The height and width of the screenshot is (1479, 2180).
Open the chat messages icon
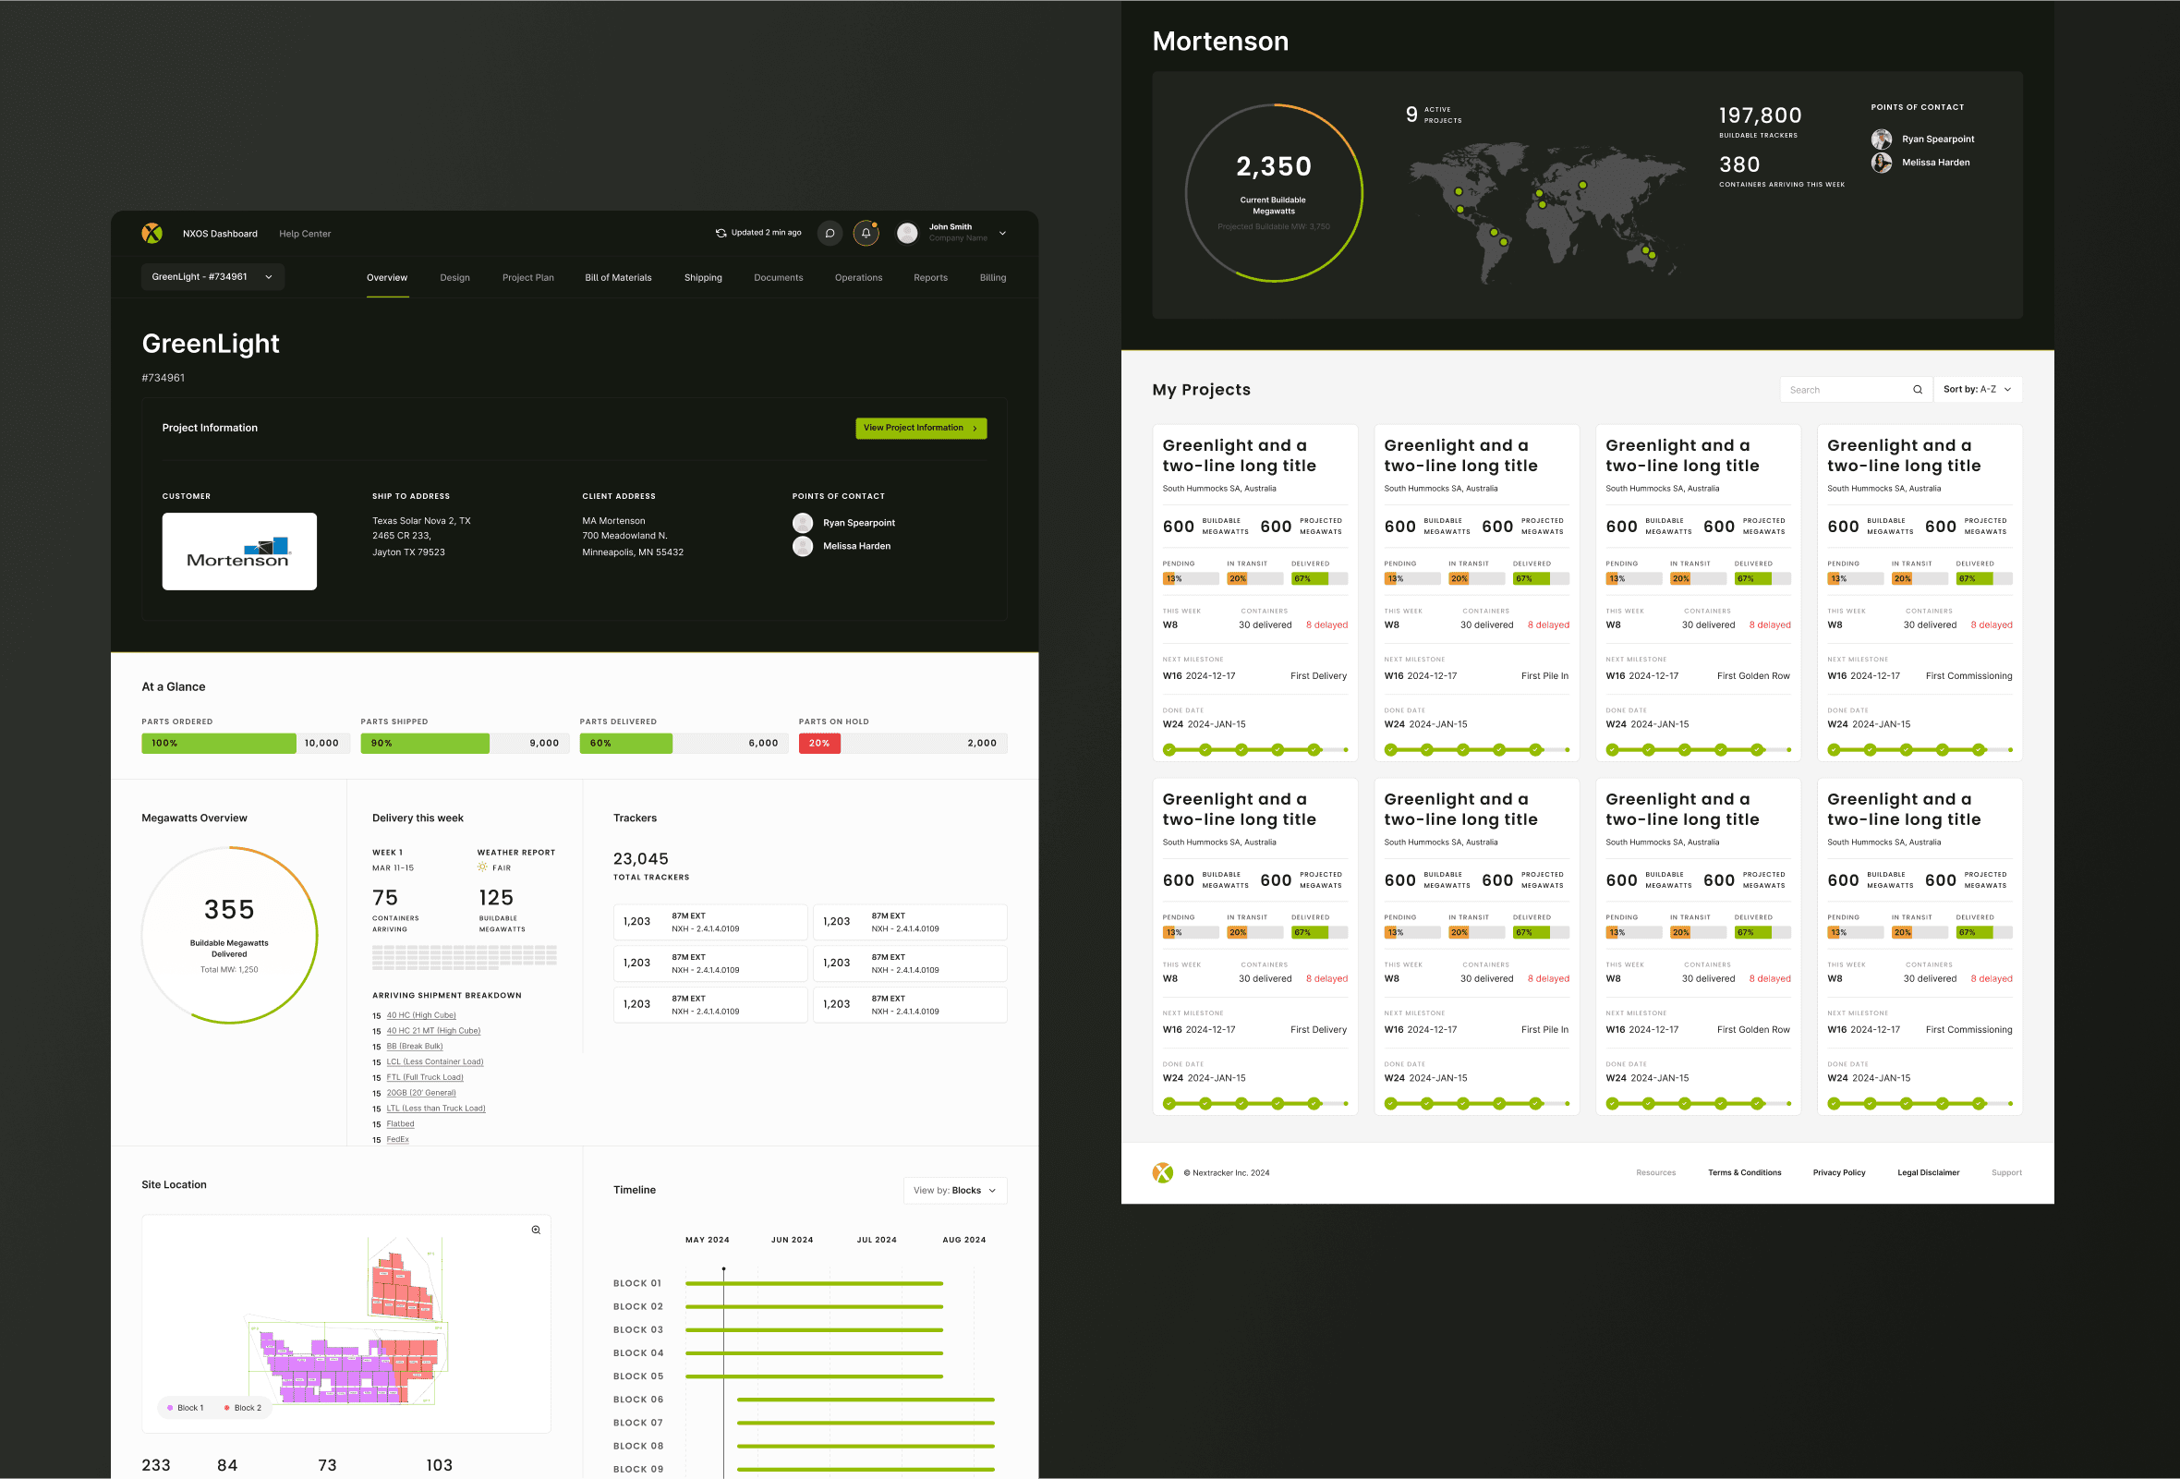tap(830, 234)
